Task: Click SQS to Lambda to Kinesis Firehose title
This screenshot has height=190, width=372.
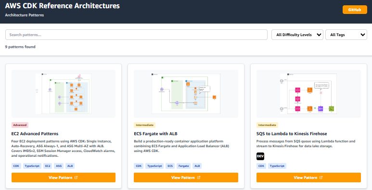Action: 292,134
